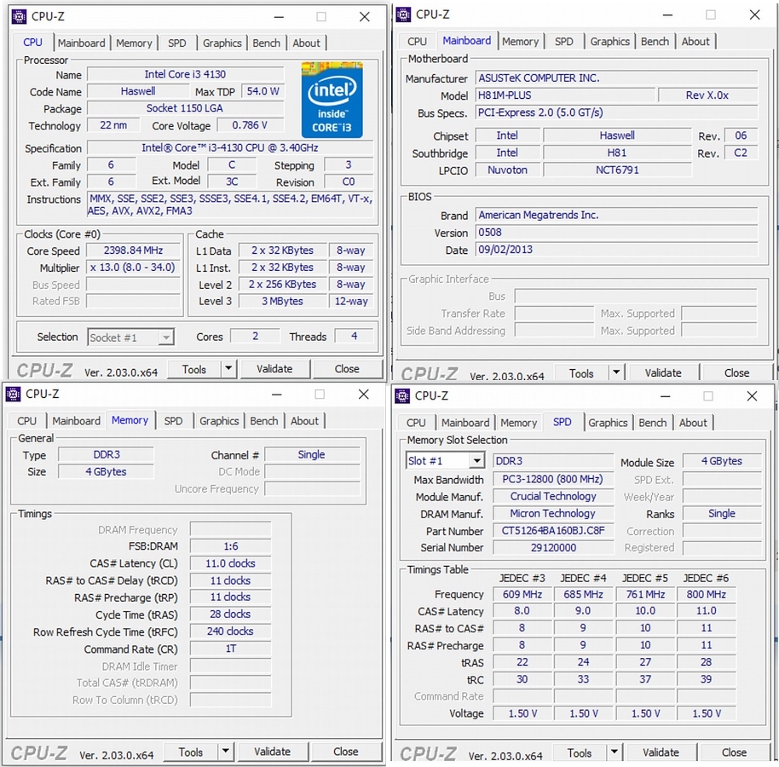Click the Close button in the SPD window
Viewport: 779px width, 767px height.
735,753
